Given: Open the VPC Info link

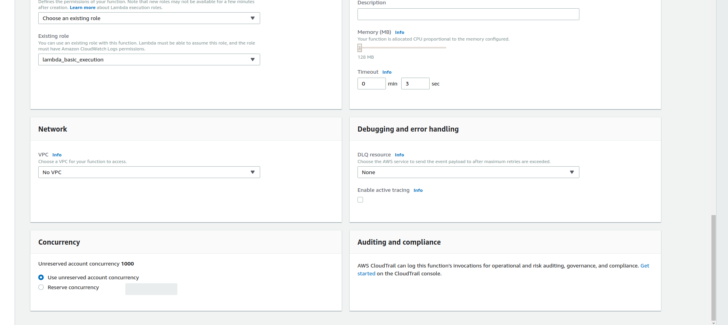Looking at the screenshot, I should [57, 155].
